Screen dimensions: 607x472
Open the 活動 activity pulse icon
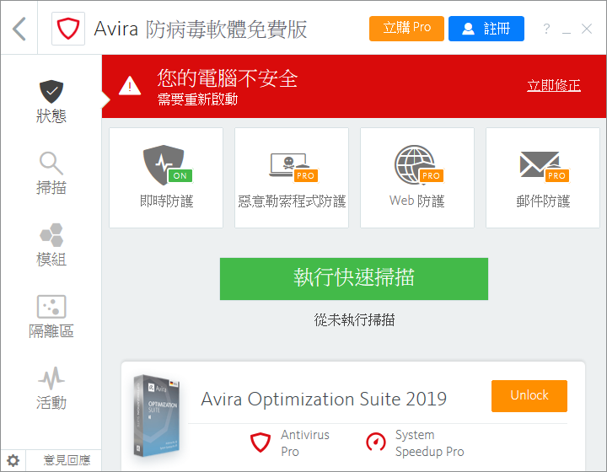click(x=51, y=378)
